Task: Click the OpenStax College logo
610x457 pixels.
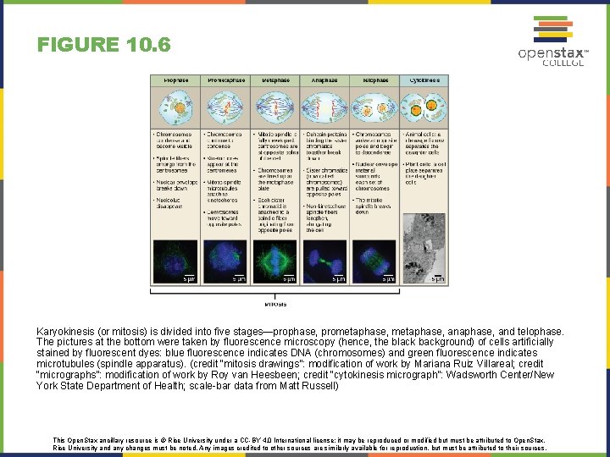Action: pos(552,41)
